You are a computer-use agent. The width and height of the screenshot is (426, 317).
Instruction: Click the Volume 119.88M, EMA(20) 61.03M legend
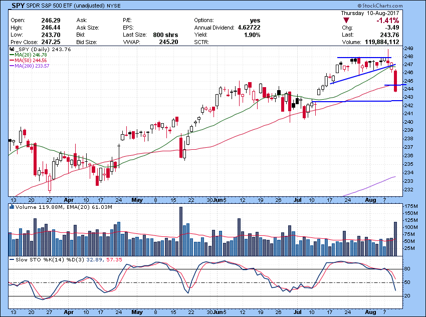(x=64, y=207)
